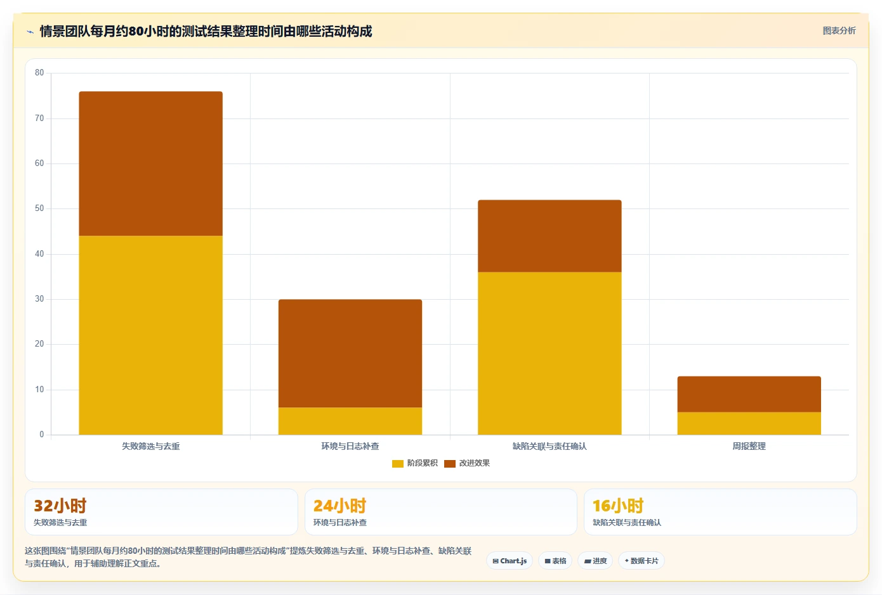This screenshot has height=595, width=882.
Task: Click the 表格 tag chip
Action: 555,561
